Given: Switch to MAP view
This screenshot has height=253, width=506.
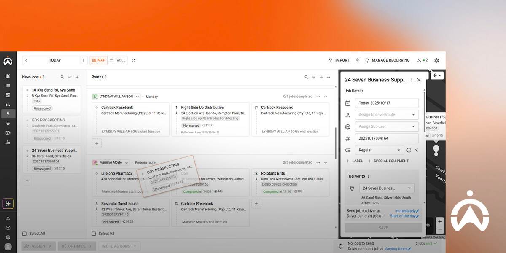Looking at the screenshot, I should tap(98, 60).
